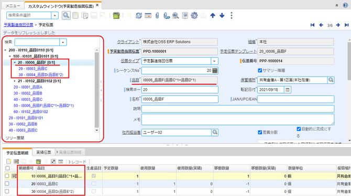Toggle the 自動的に完成にする checkbox

[299, 129]
